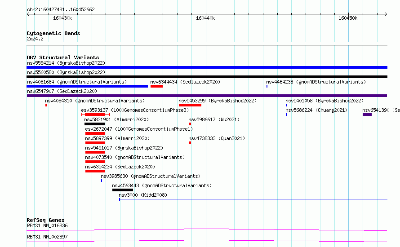
Task: Click the esv2672047 red variant bar
Action: click(95, 133)
